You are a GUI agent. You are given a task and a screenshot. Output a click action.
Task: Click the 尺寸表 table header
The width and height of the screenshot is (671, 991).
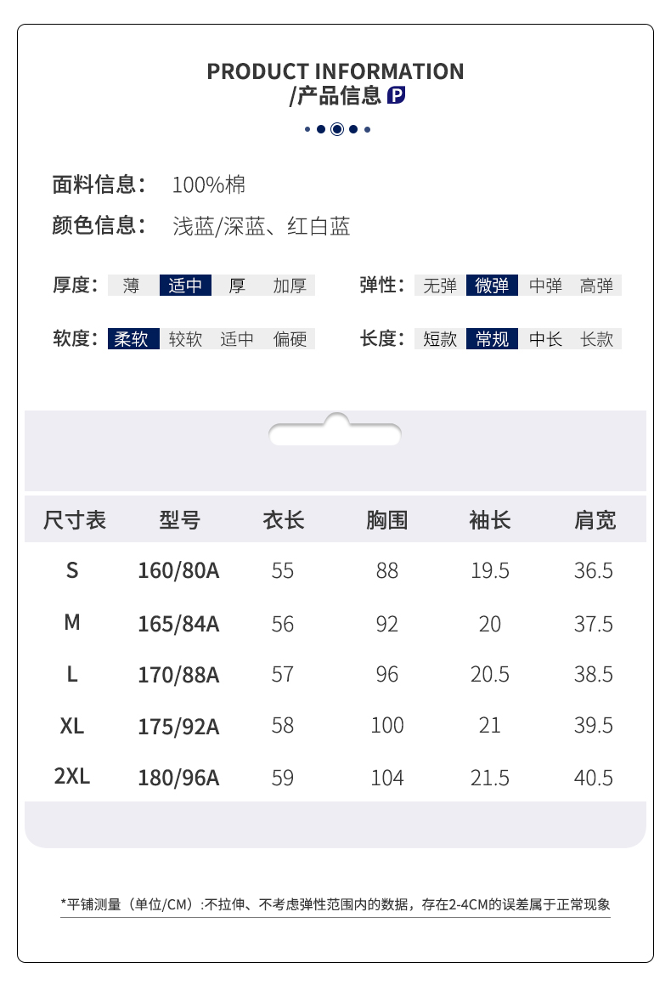tap(75, 519)
